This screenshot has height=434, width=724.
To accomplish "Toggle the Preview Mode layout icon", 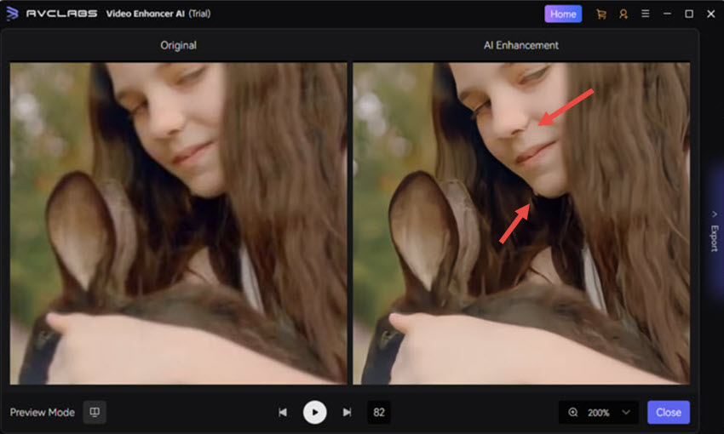I will point(95,412).
